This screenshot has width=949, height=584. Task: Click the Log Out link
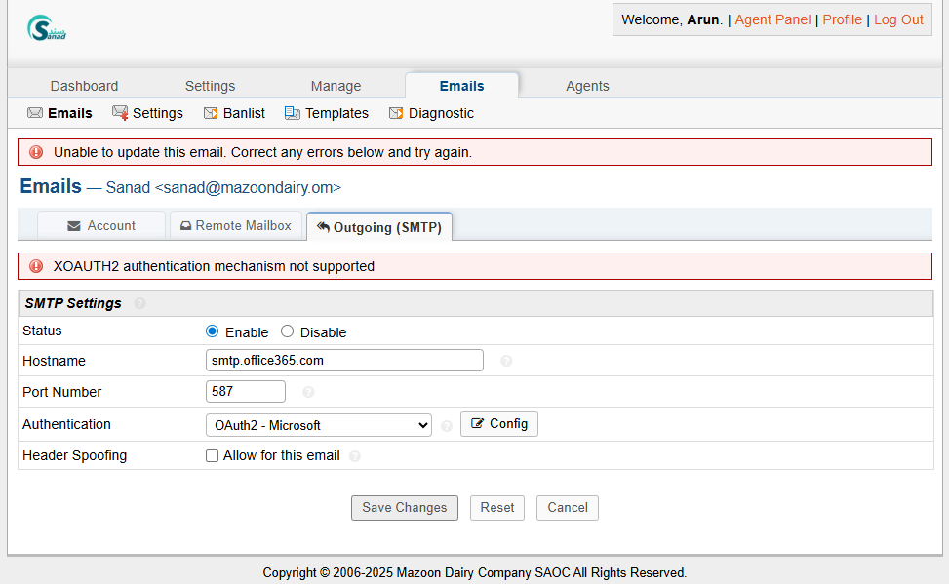point(898,19)
